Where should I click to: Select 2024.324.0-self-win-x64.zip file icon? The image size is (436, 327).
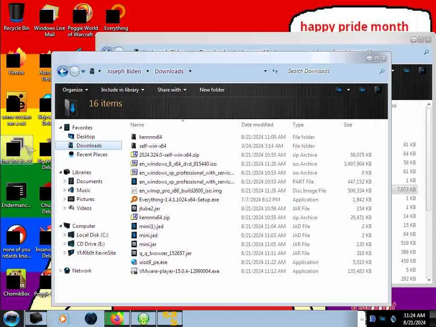coord(134,154)
